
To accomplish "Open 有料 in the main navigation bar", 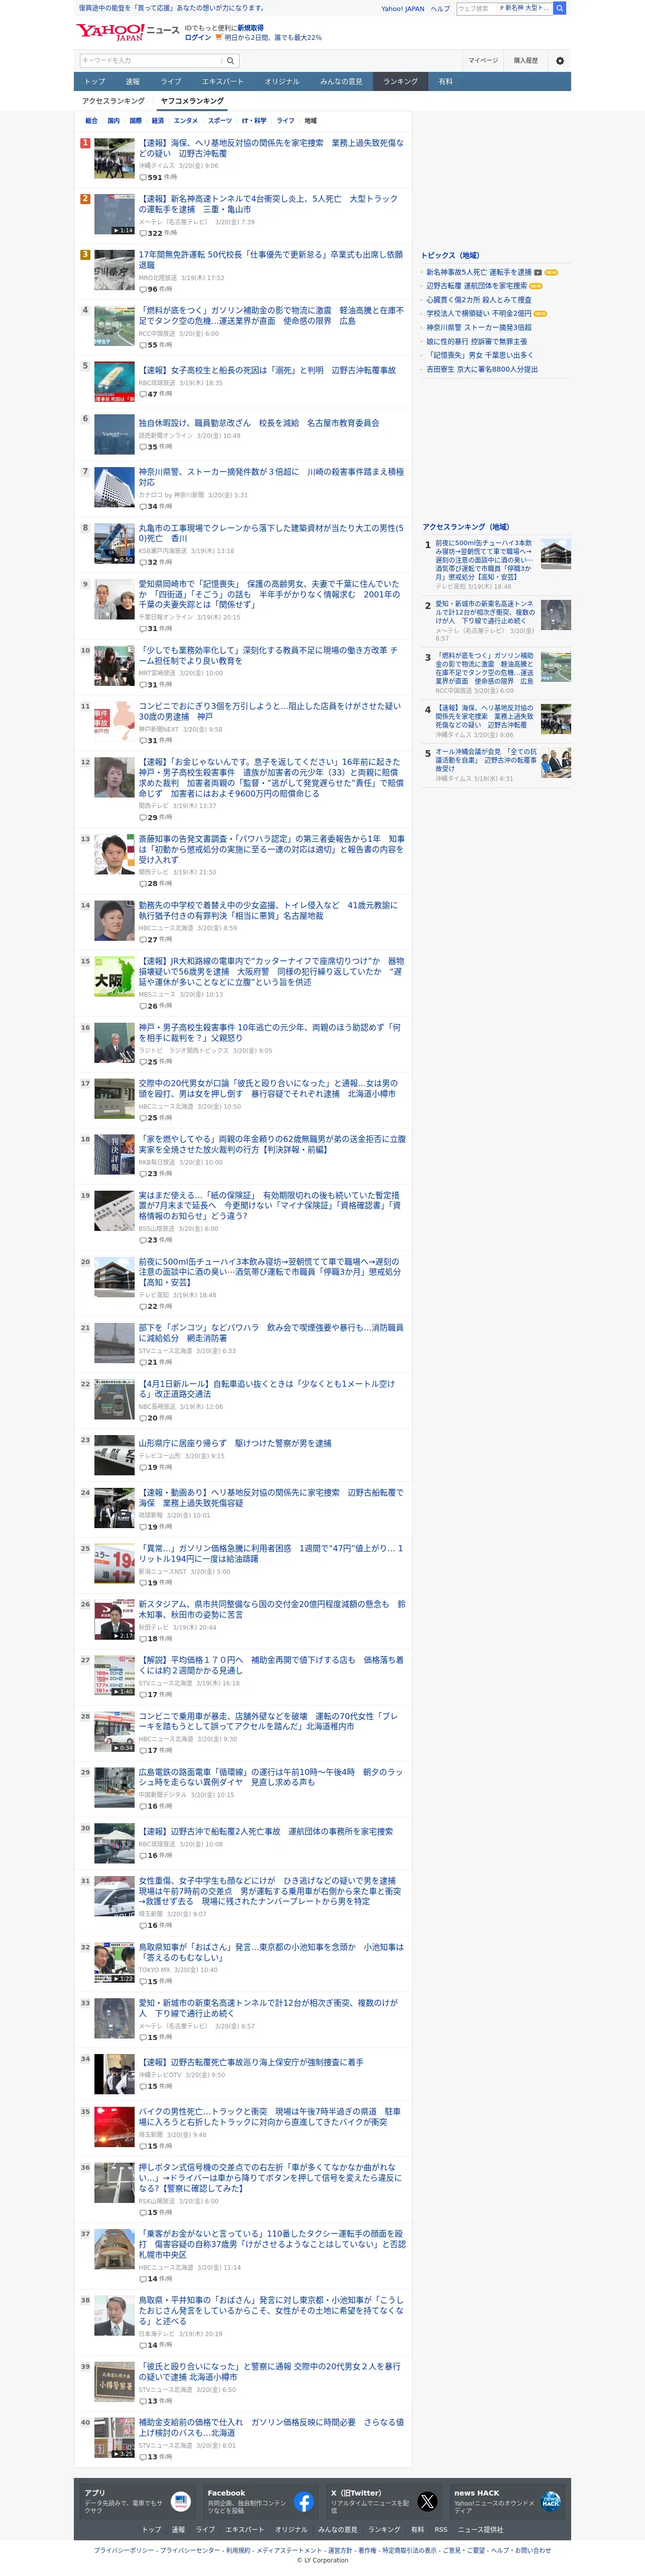I will coord(445,81).
